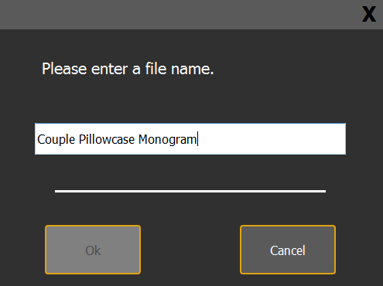Click between Pillowcase and Monogram in field
This screenshot has width=383, height=286.
click(137, 139)
